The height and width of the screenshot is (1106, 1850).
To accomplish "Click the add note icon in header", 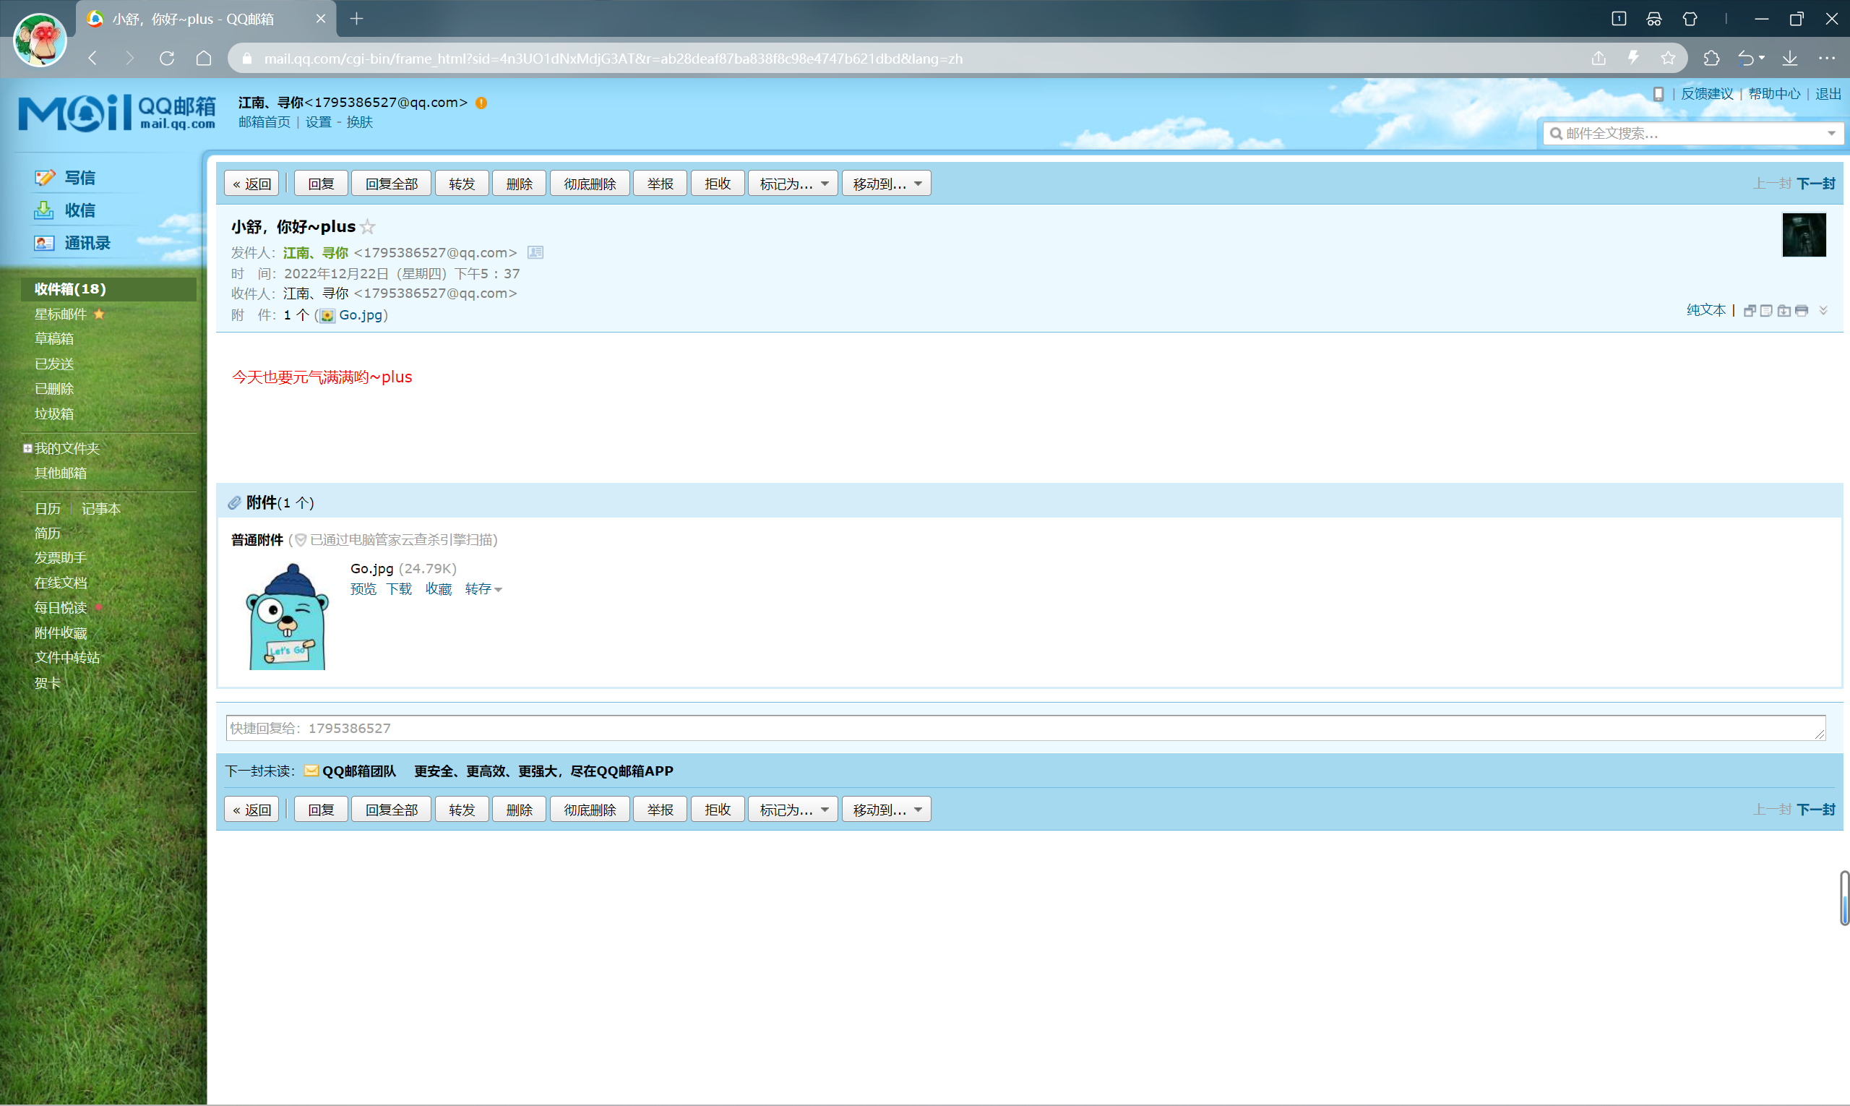I will click(1765, 311).
